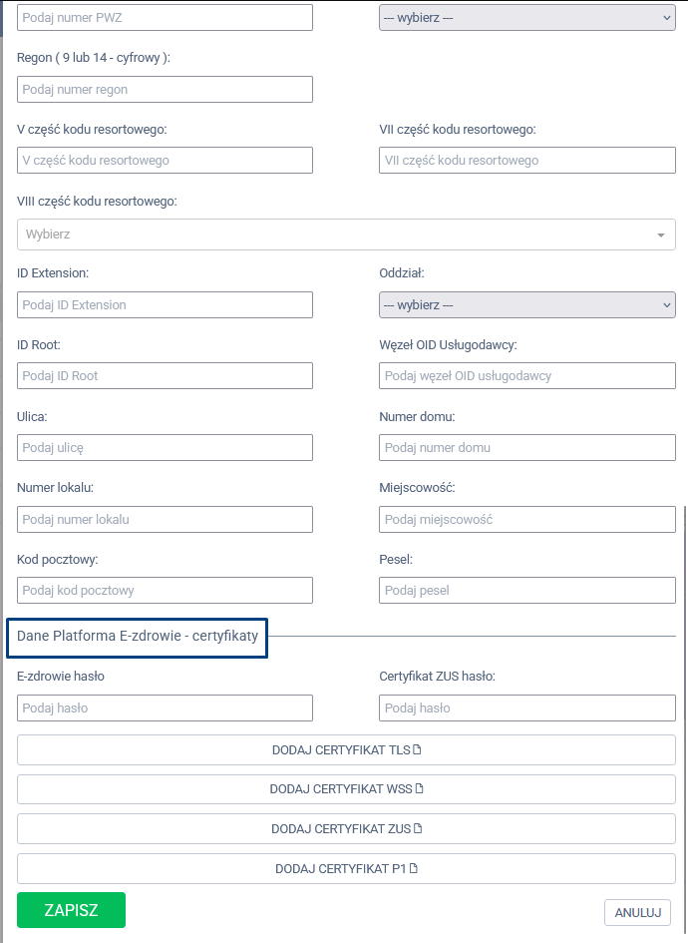This screenshot has height=943, width=688.
Task: Click the E-zdrowie hasło password field
Action: tap(165, 707)
